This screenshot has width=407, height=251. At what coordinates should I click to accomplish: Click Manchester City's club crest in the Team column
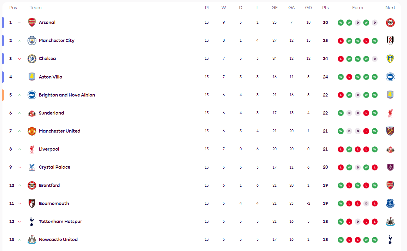pyautogui.click(x=32, y=41)
